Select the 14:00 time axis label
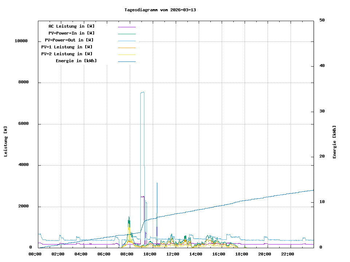This screenshot has width=350, height=262. (196, 254)
